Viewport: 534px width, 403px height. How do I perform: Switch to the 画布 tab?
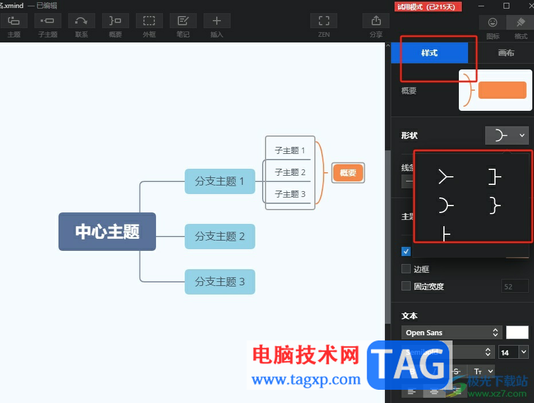pos(506,53)
